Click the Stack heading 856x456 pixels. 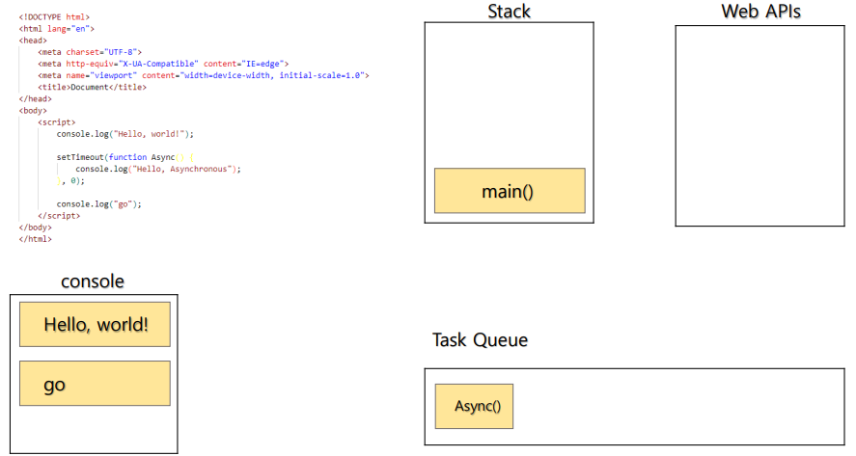[509, 11]
